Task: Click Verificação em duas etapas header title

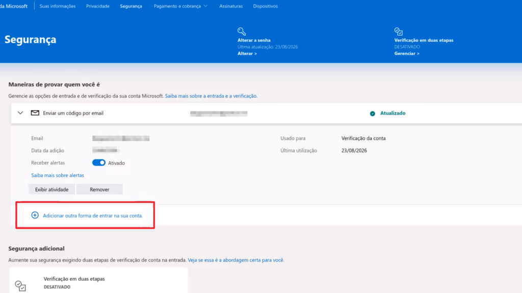Action: (x=424, y=40)
